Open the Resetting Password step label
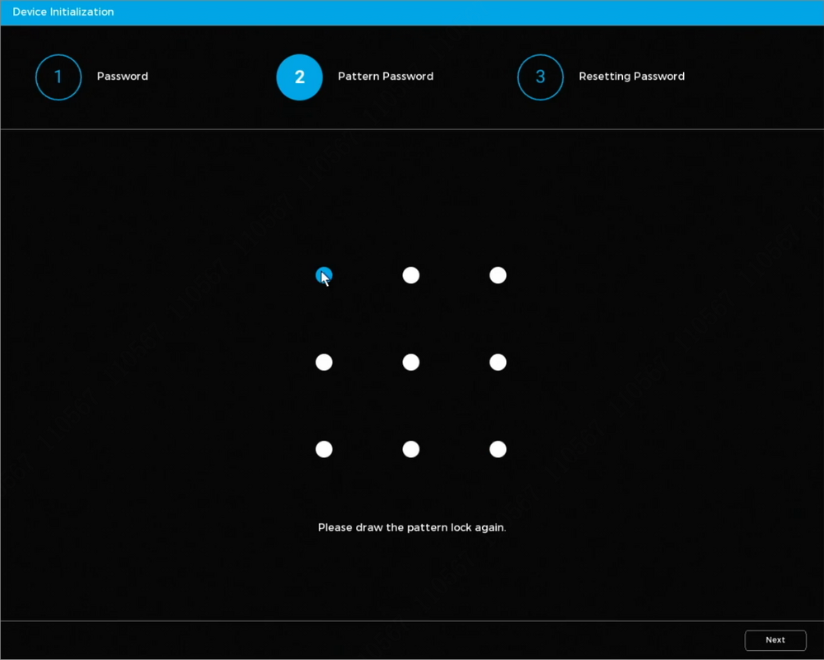824x660 pixels. pos(632,77)
